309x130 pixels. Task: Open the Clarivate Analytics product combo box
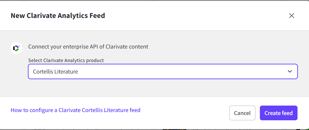click(x=163, y=71)
